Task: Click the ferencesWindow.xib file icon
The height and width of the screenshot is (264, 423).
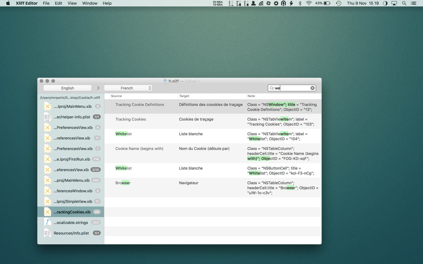Action: (48, 191)
